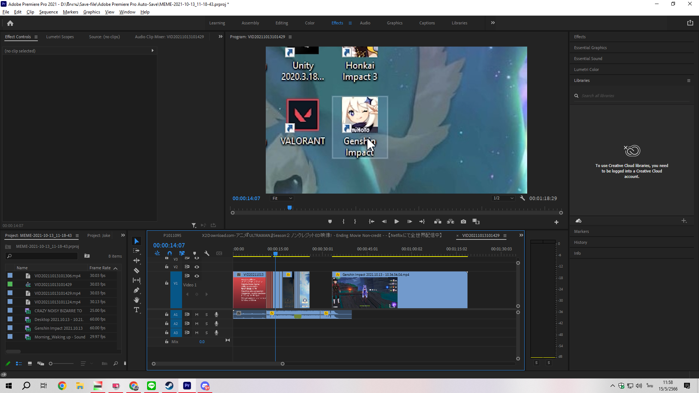Open Program monitor button editor plus
Screen dimensions: 699x393
pos(556,222)
